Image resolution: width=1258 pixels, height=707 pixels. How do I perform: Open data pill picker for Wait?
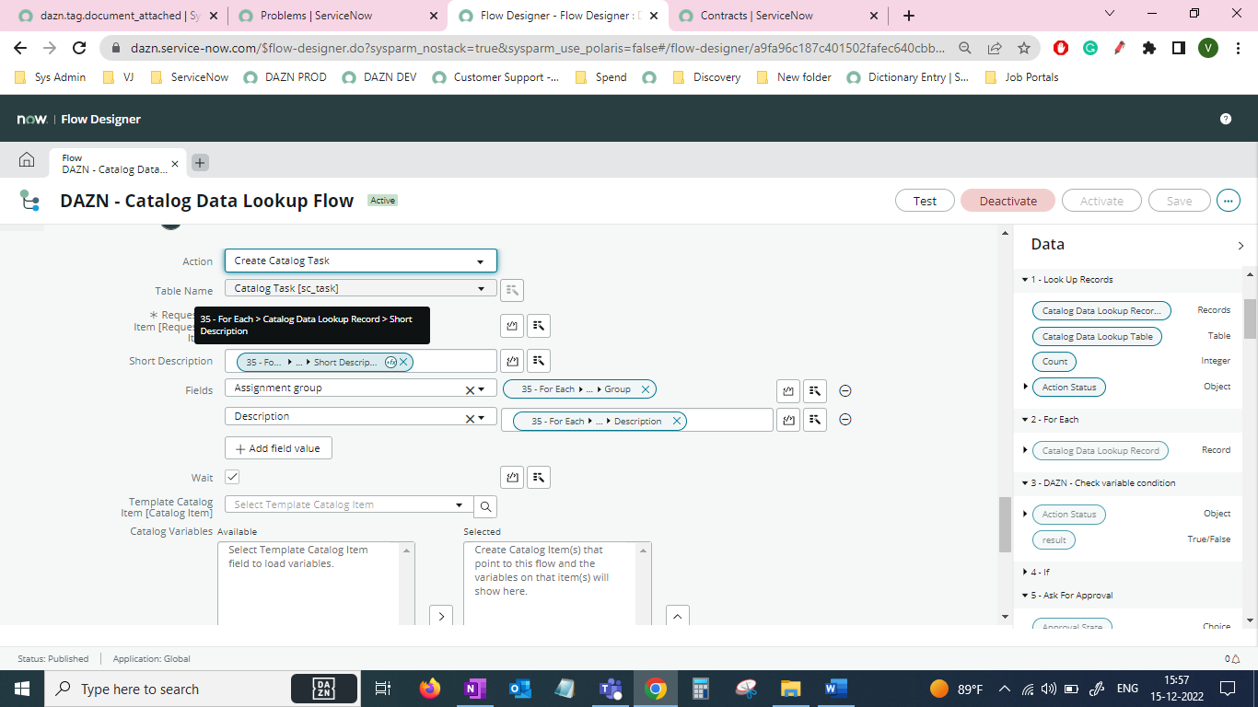(x=539, y=477)
